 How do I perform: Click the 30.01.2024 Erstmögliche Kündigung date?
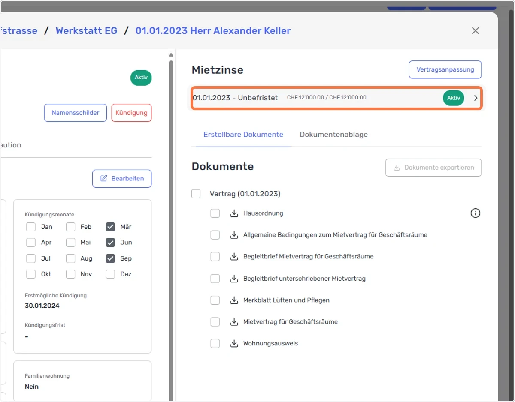point(42,306)
